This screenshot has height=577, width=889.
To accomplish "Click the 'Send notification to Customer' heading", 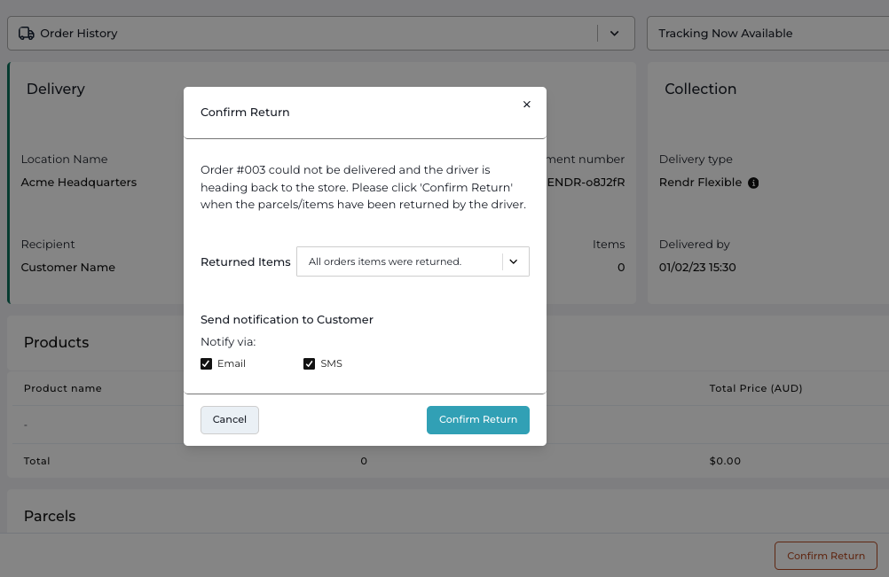I will click(x=287, y=319).
